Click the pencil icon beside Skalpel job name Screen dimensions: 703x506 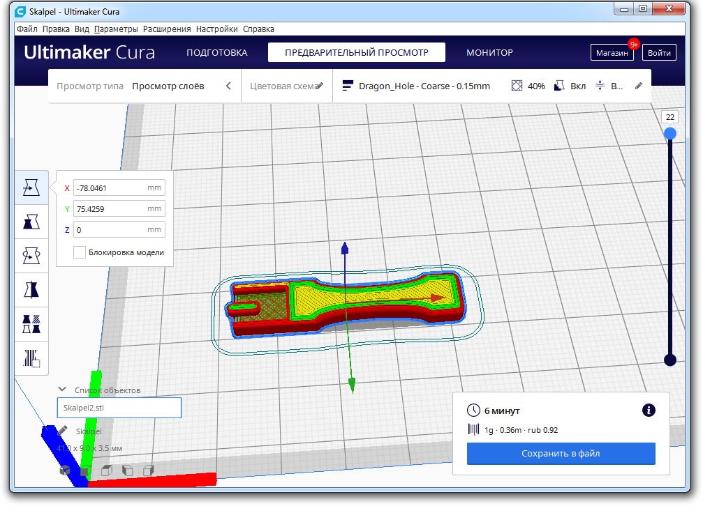coord(63,431)
